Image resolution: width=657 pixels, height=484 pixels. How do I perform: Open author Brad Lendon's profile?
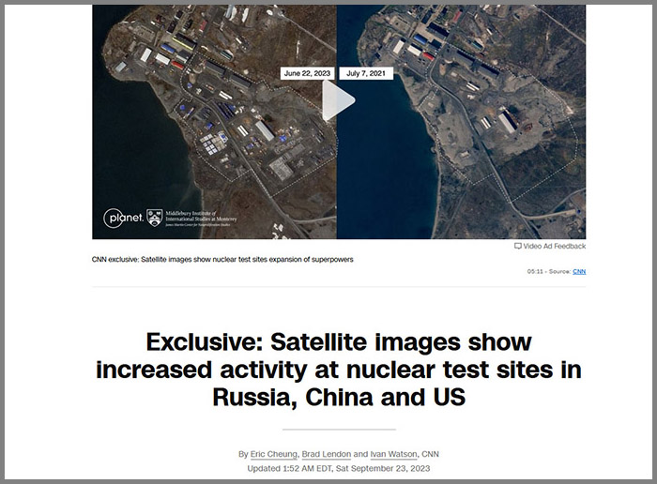pos(327,454)
